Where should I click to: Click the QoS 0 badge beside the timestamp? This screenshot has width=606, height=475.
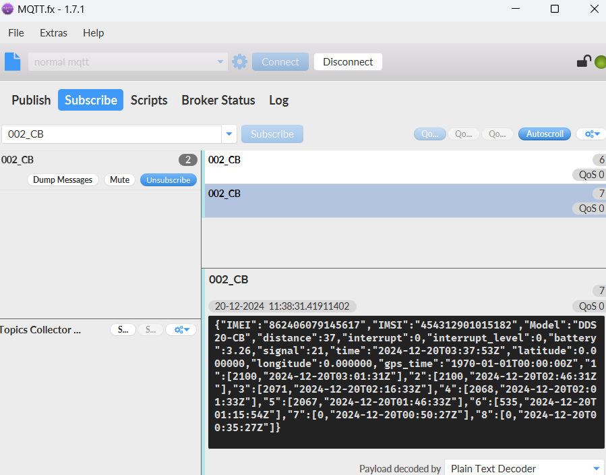[590, 306]
